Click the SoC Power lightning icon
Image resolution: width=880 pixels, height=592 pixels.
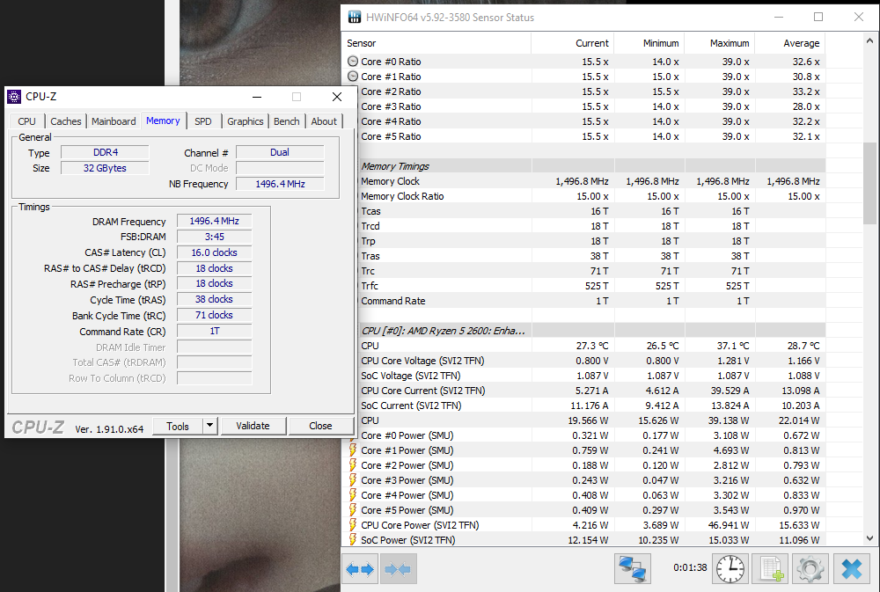pyautogui.click(x=353, y=540)
